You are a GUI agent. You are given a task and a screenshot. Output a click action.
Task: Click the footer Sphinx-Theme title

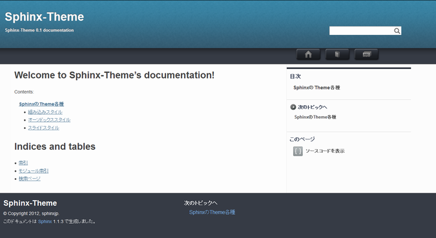(30, 203)
